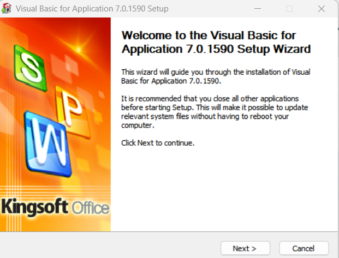Cancel the setup wizard
The width and height of the screenshot is (339, 258).
coord(304,248)
